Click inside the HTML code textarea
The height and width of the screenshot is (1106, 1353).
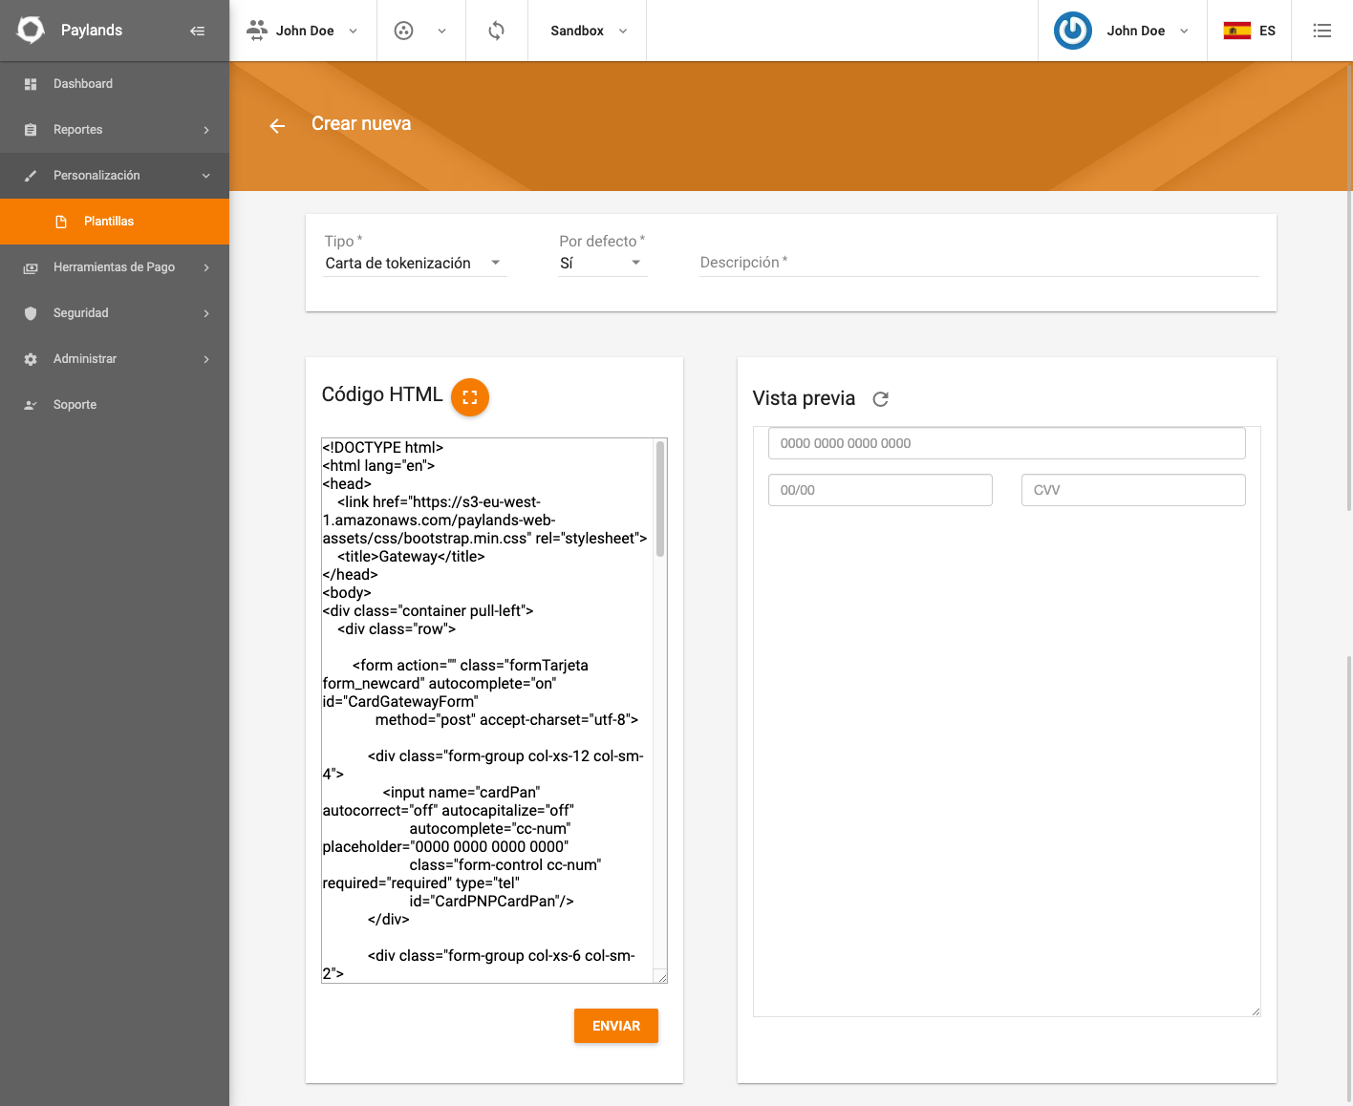[x=487, y=711]
